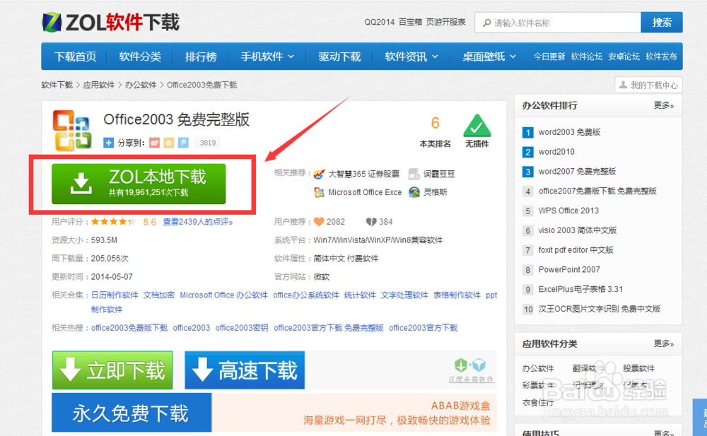
Task: Open 驱动下载 nav tab
Action: 339,57
